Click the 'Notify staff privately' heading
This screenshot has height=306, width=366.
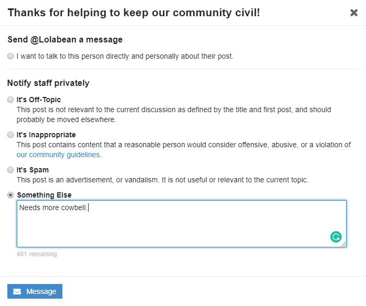[48, 83]
